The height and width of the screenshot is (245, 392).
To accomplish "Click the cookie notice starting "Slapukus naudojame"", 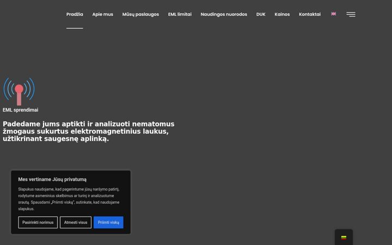I will (69, 199).
